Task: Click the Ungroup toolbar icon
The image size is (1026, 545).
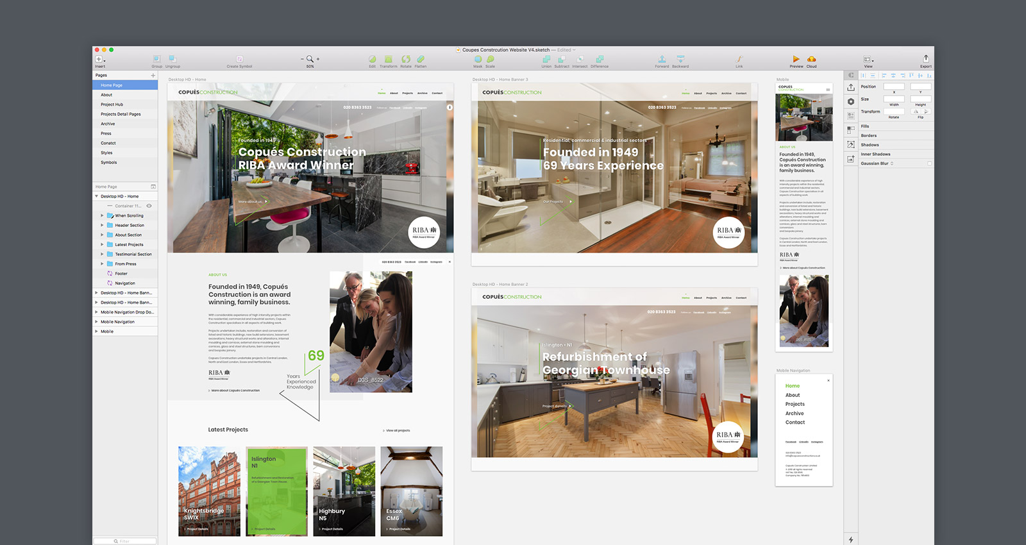Action: tap(172, 59)
